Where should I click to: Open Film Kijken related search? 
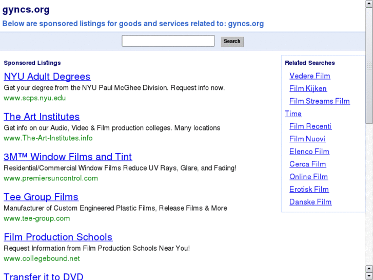(x=308, y=88)
